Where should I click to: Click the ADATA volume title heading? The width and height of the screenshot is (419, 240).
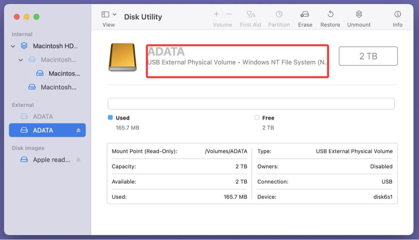click(166, 52)
